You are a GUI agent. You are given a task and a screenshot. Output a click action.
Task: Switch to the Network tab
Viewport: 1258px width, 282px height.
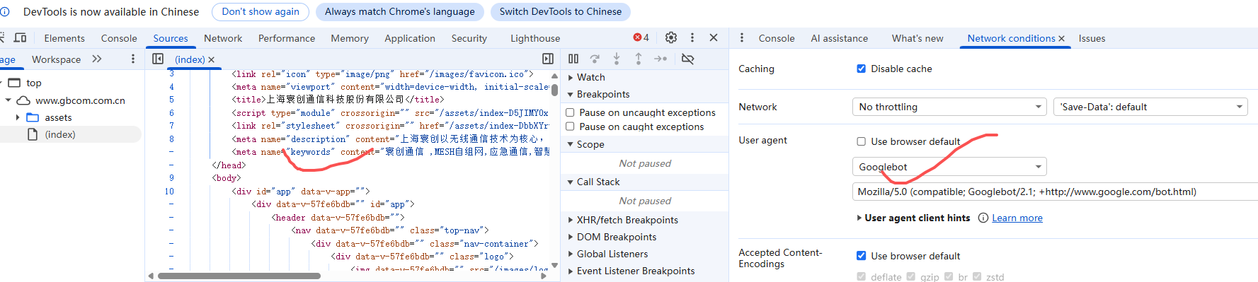(x=223, y=38)
